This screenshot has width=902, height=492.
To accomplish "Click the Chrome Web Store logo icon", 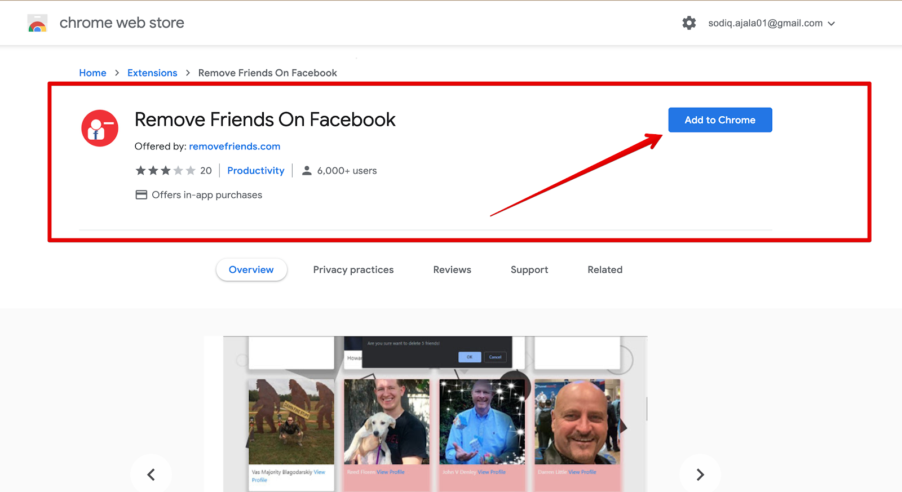I will pos(37,23).
